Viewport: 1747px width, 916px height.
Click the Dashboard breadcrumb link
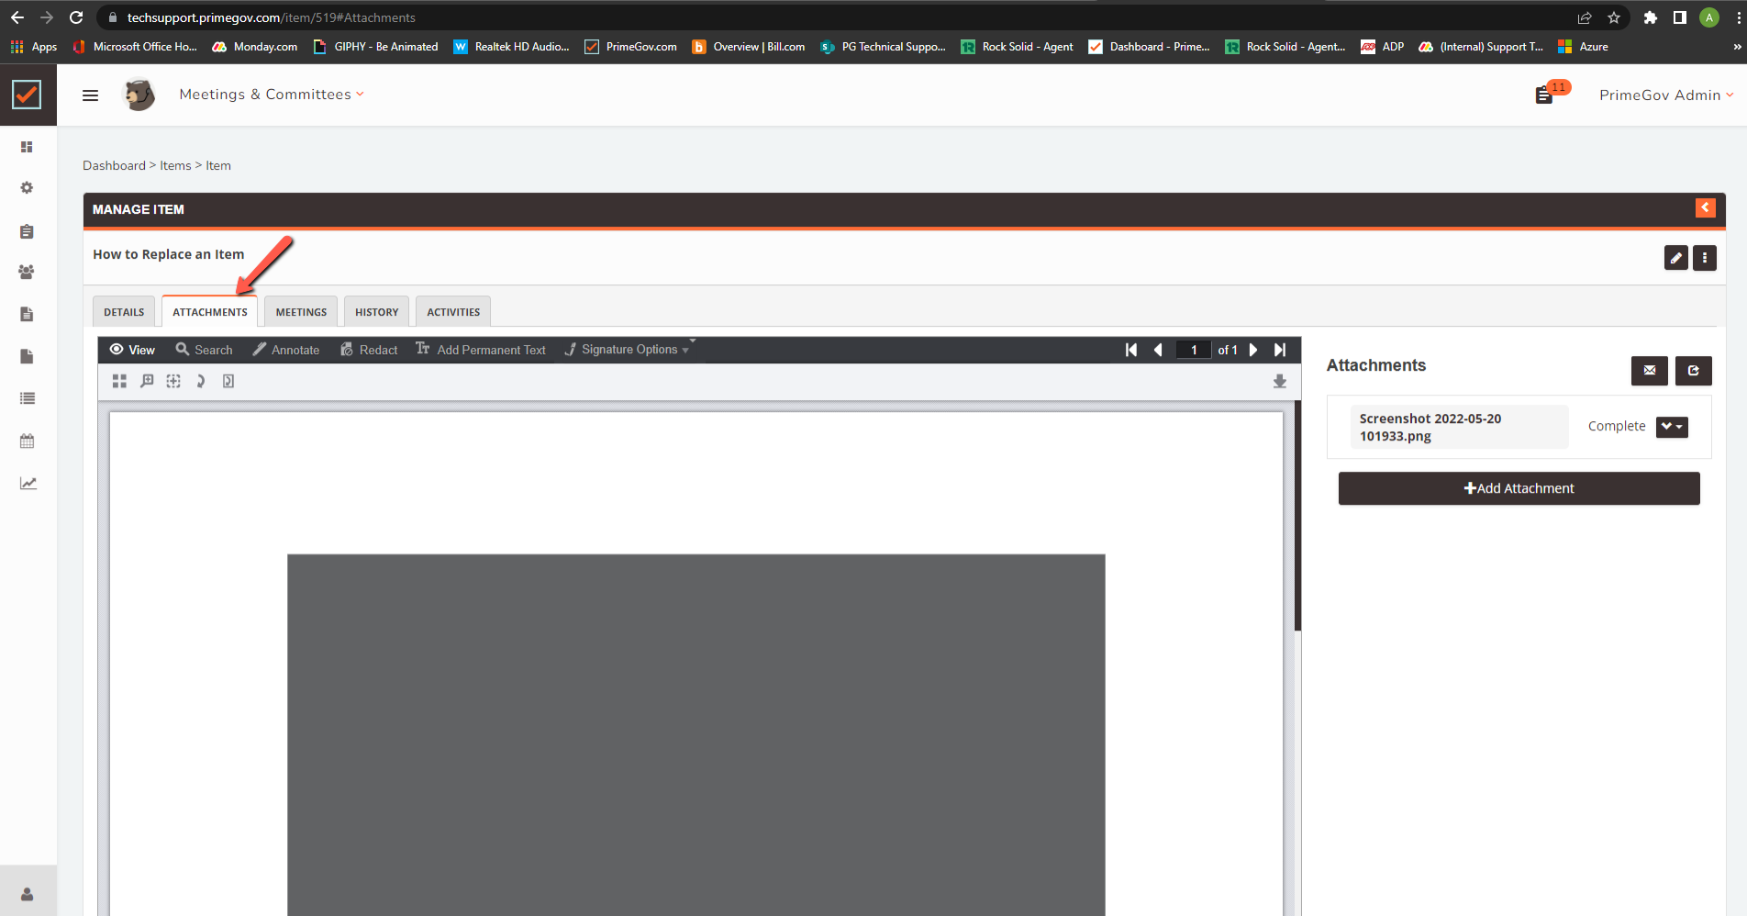coord(114,165)
